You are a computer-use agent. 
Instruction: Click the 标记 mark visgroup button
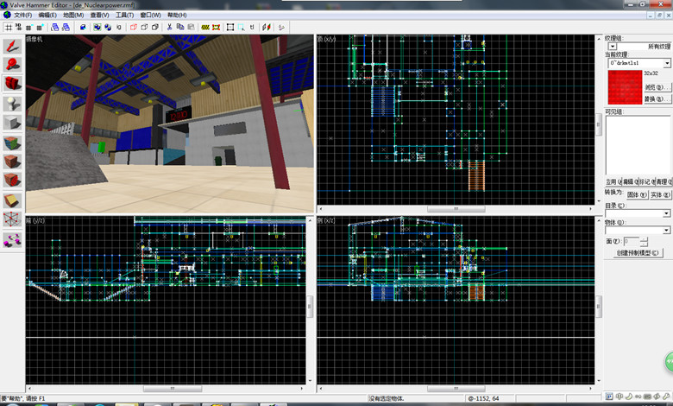click(645, 181)
